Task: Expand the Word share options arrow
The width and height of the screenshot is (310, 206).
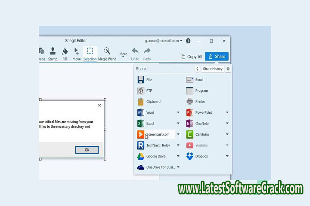Action: pyautogui.click(x=178, y=112)
